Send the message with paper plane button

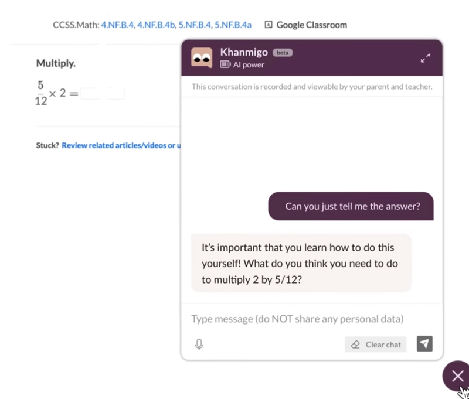tap(424, 344)
